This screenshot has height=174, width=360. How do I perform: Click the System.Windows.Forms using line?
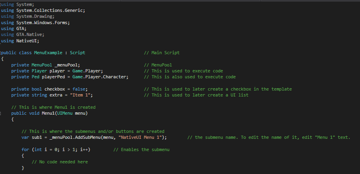coord(35,23)
